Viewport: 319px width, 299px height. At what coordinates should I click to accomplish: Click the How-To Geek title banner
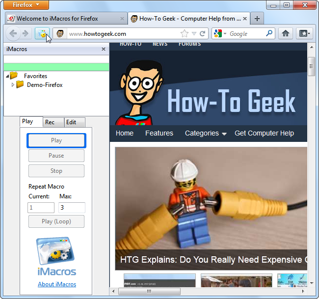[231, 101]
